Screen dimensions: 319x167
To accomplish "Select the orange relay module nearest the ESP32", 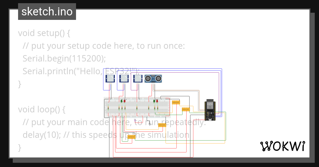I will point(186,109).
